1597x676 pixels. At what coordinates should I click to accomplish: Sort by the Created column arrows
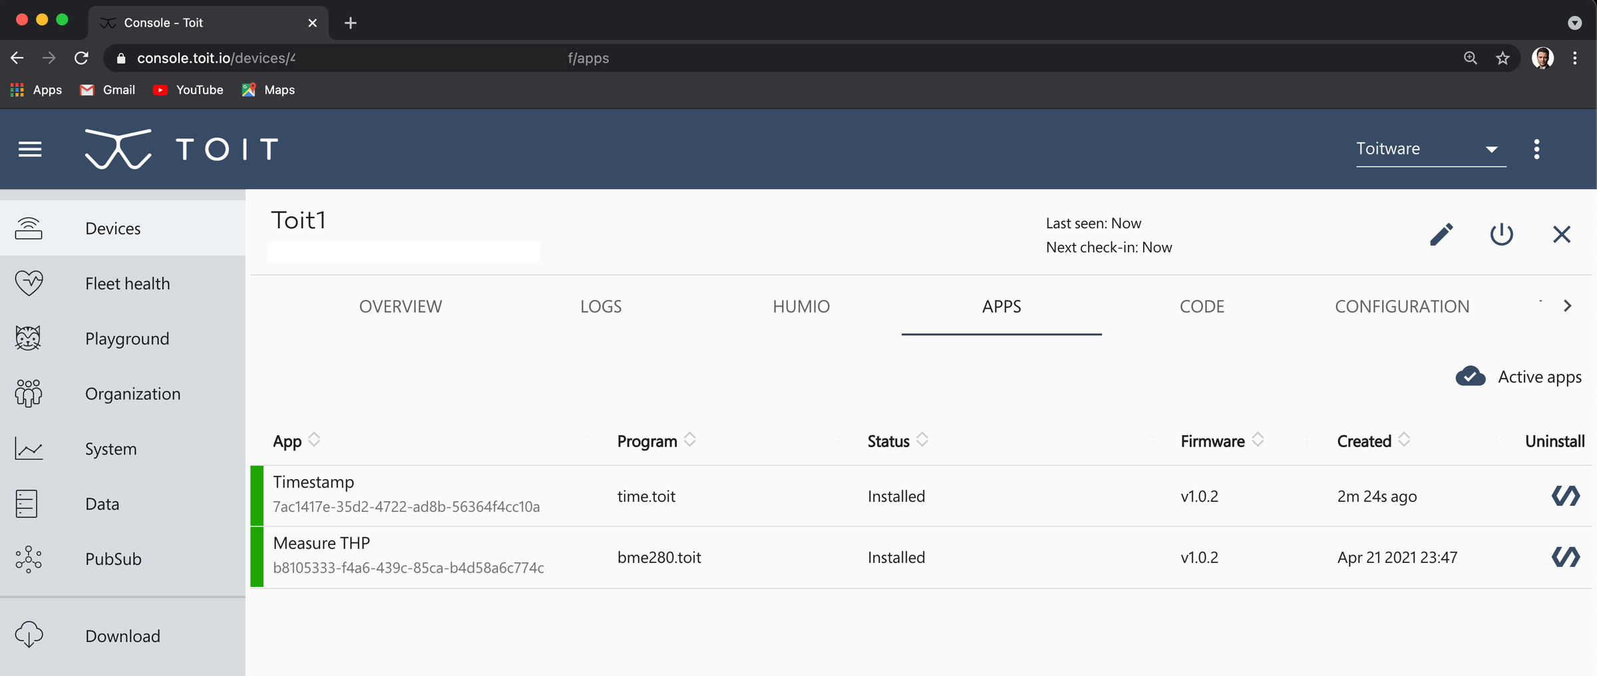1403,440
